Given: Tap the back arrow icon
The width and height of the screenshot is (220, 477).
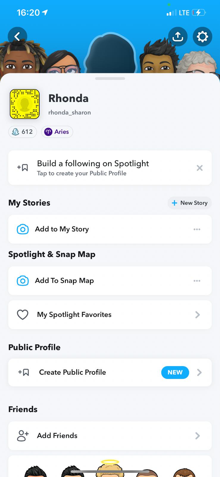Looking at the screenshot, I should [x=17, y=37].
